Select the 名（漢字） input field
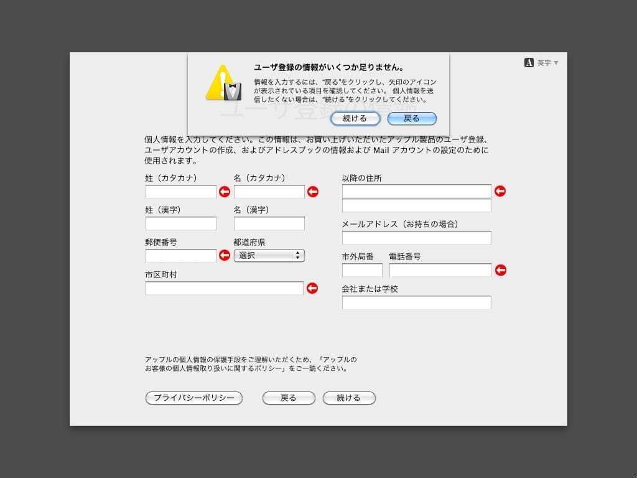637x478 pixels. click(x=269, y=223)
